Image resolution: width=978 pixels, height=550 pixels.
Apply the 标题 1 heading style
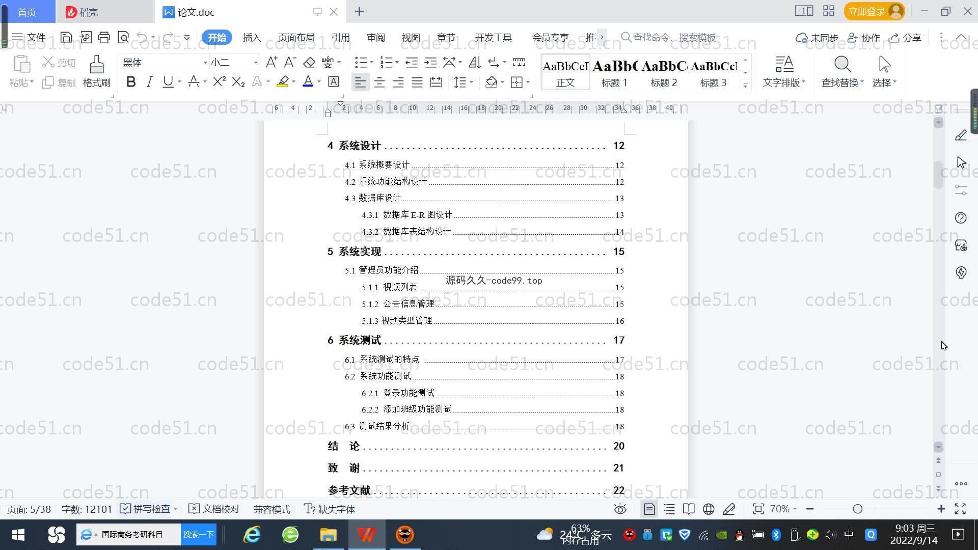[x=614, y=73]
